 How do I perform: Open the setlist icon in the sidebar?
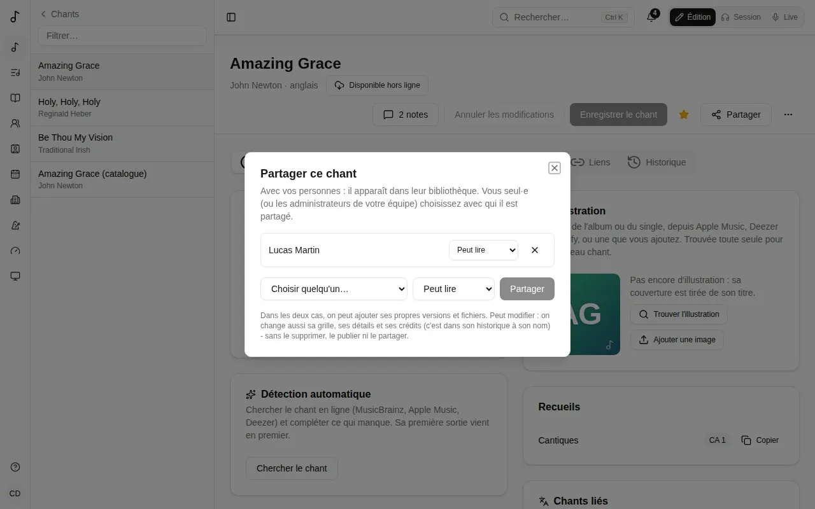tap(15, 73)
